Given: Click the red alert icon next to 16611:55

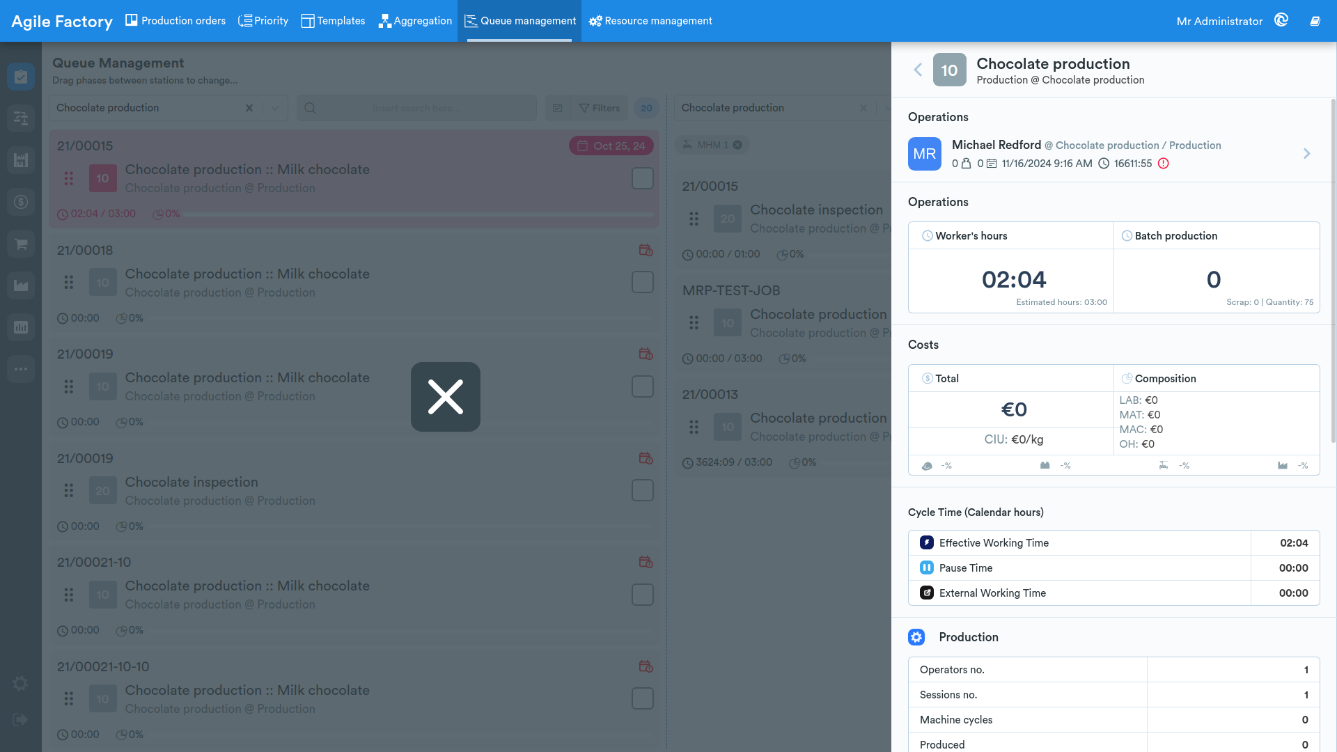Looking at the screenshot, I should 1164,164.
